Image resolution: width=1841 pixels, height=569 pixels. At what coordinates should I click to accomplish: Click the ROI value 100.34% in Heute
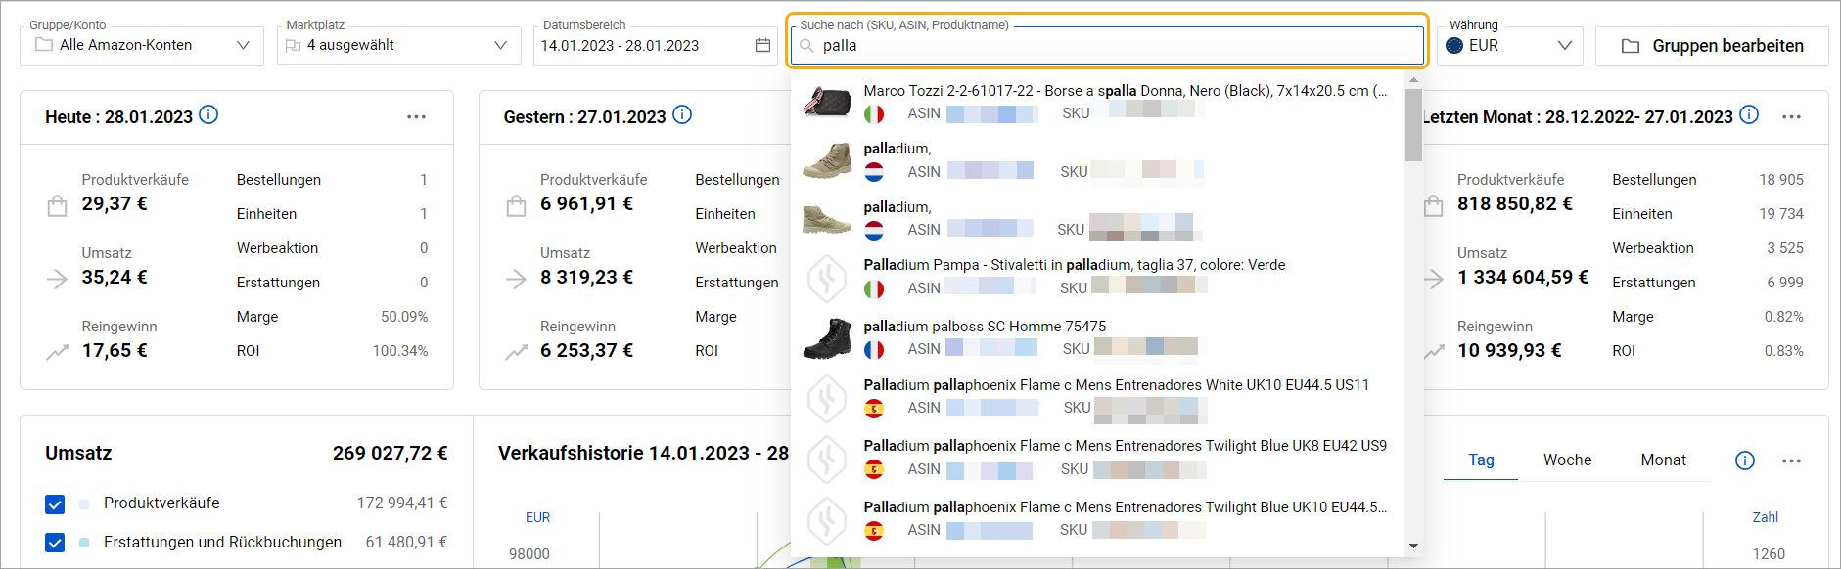tap(400, 351)
